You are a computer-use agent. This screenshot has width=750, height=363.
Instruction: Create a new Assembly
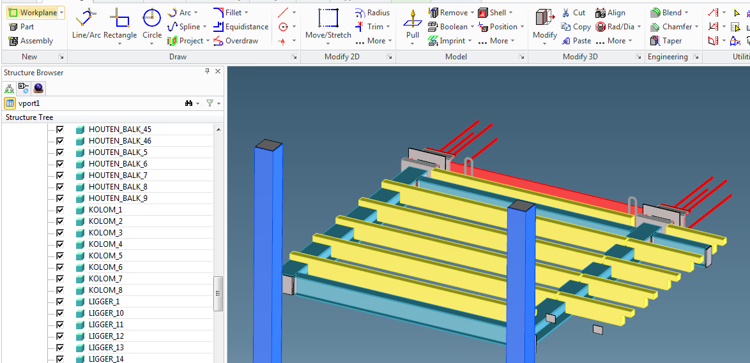30,41
